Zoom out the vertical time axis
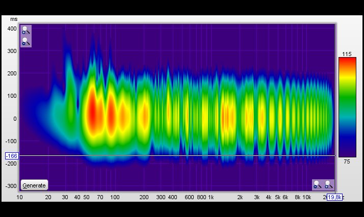 26,42
